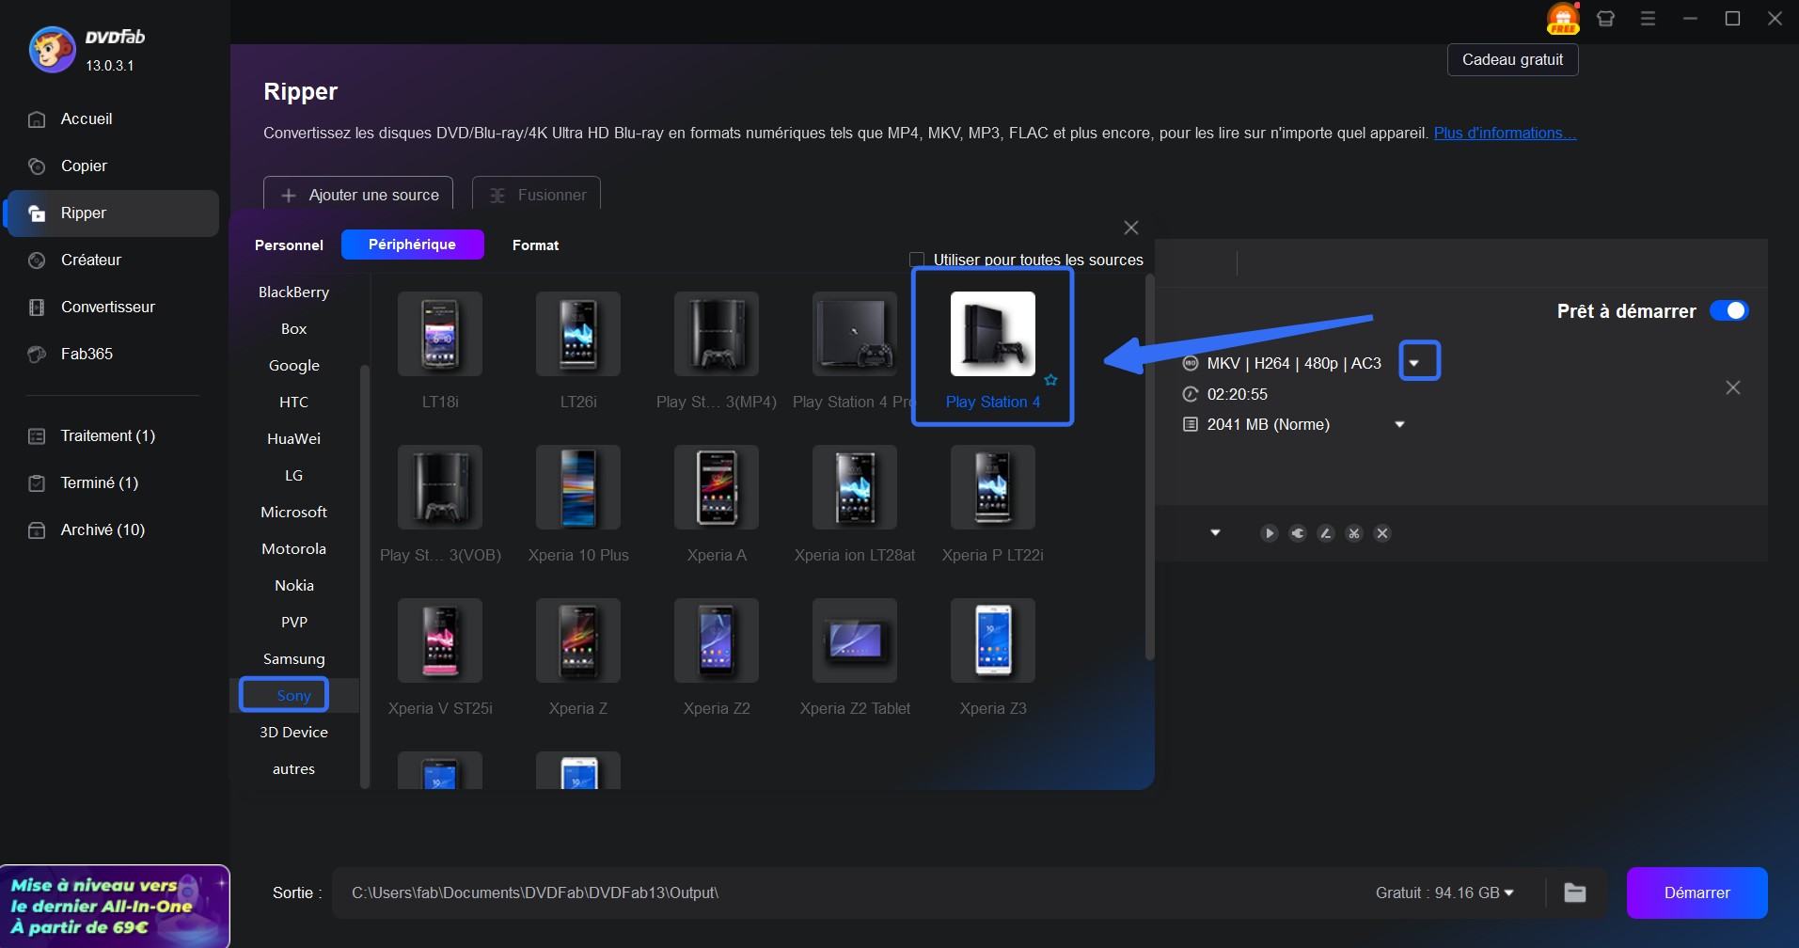Select autres device category
The image size is (1799, 948).
[x=294, y=769]
